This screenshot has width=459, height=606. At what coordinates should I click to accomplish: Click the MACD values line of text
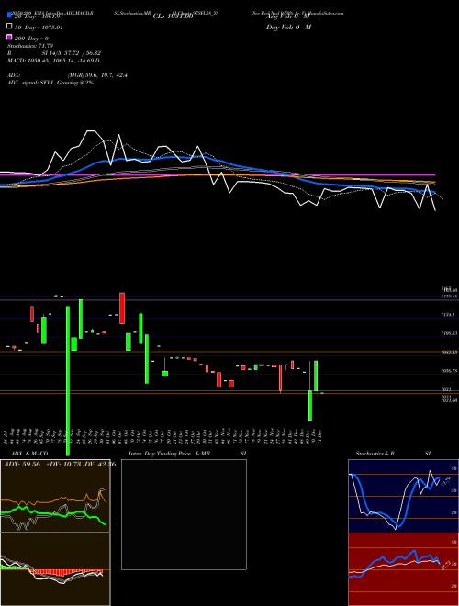pyautogui.click(x=53, y=61)
